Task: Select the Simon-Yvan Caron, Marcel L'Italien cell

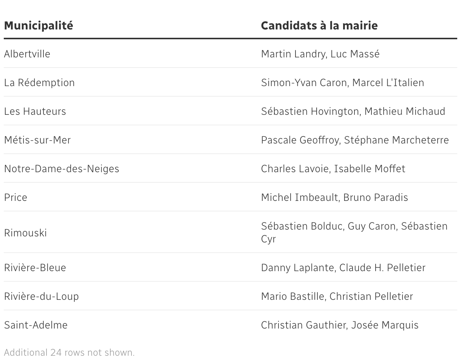Action: tap(343, 83)
